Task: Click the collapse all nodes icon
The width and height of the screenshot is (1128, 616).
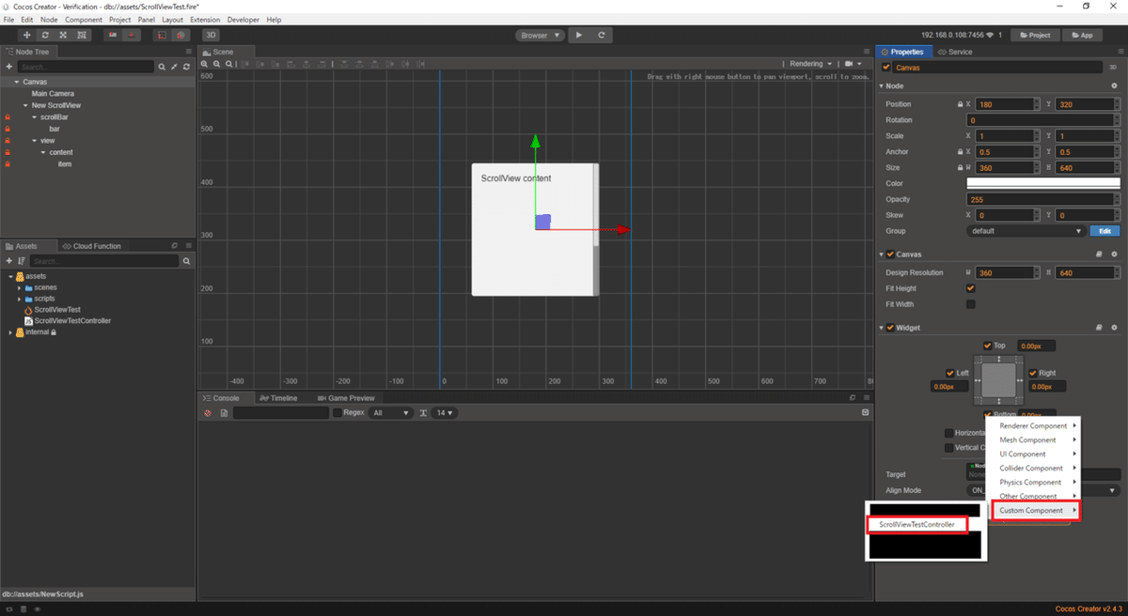Action: click(x=174, y=67)
